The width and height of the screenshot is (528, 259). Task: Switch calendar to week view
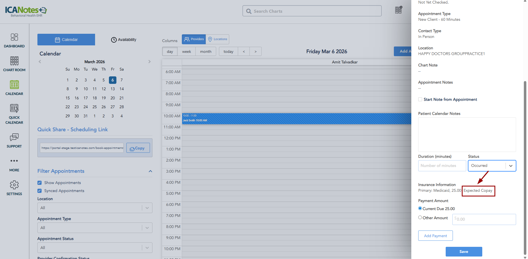(186, 52)
